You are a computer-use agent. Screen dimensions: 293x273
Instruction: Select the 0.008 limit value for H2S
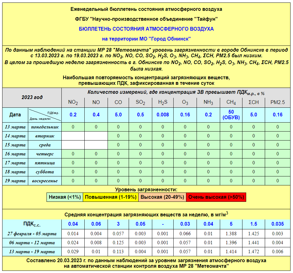162,115
